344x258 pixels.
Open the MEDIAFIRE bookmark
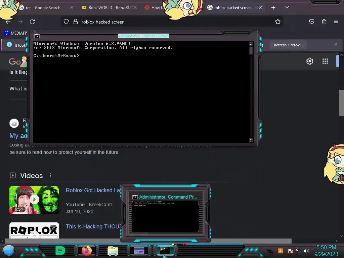[16, 33]
